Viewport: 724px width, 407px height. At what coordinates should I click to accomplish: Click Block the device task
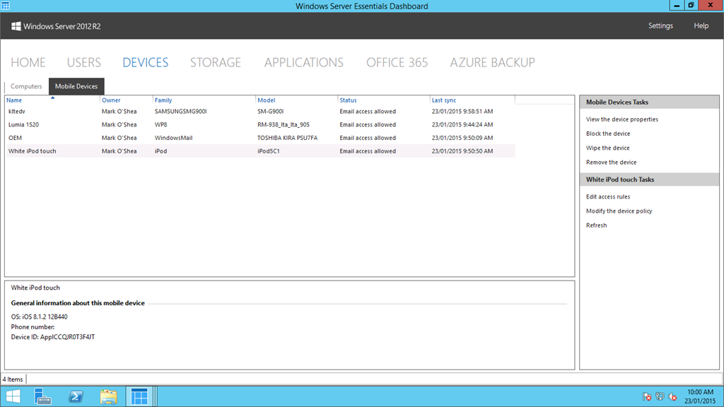(x=608, y=134)
